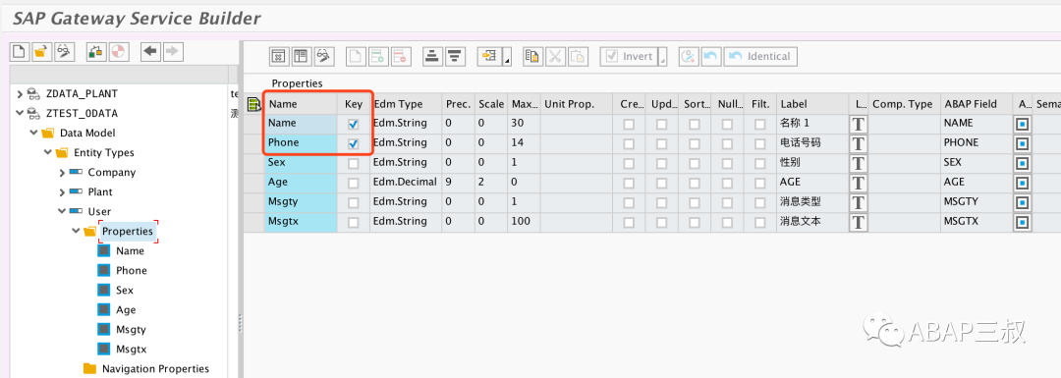
Task: Check the Key checkbox for Age
Action: click(x=354, y=184)
